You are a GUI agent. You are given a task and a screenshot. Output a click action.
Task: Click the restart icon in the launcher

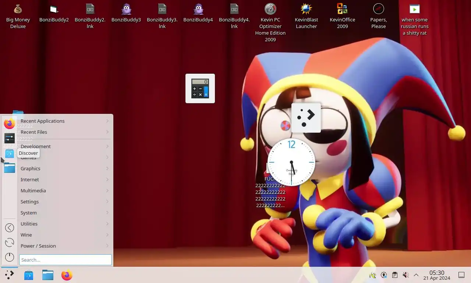[10, 242]
